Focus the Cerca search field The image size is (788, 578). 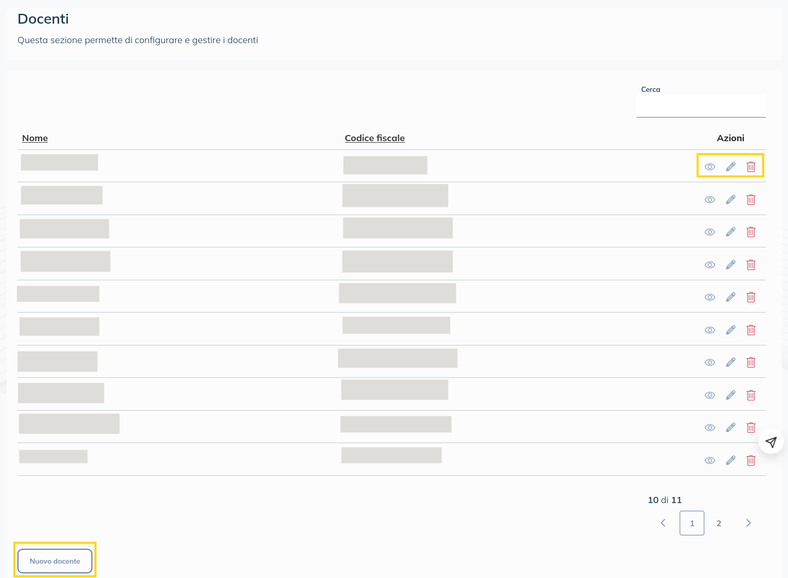[x=701, y=107]
